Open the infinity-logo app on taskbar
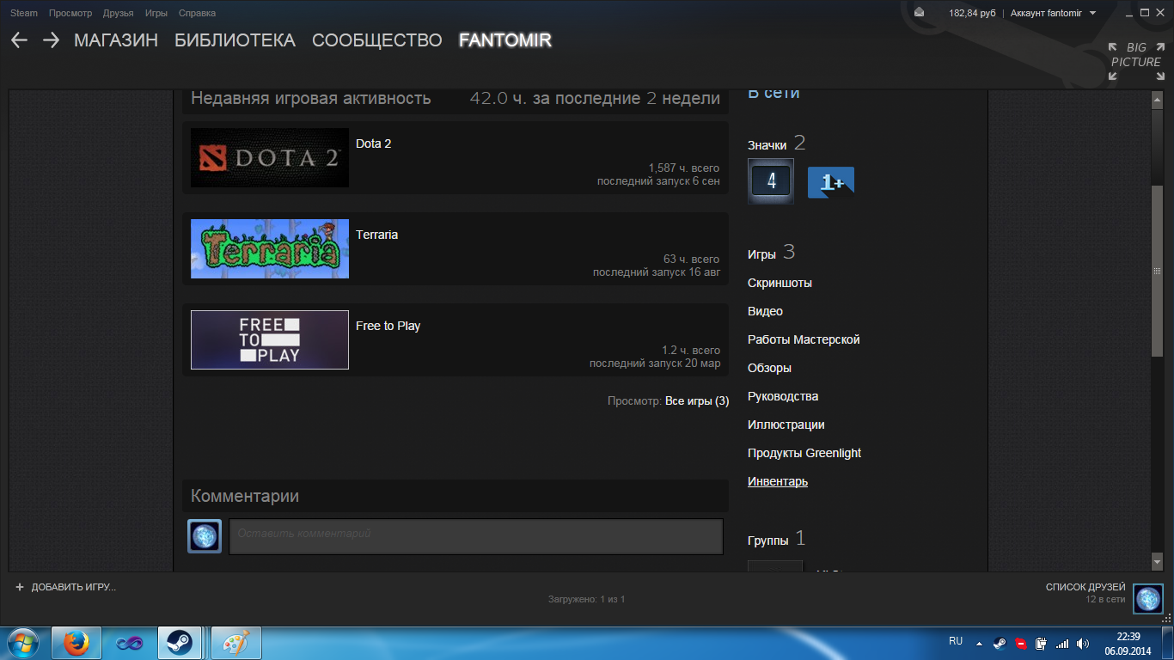1174x660 pixels. pyautogui.click(x=130, y=643)
